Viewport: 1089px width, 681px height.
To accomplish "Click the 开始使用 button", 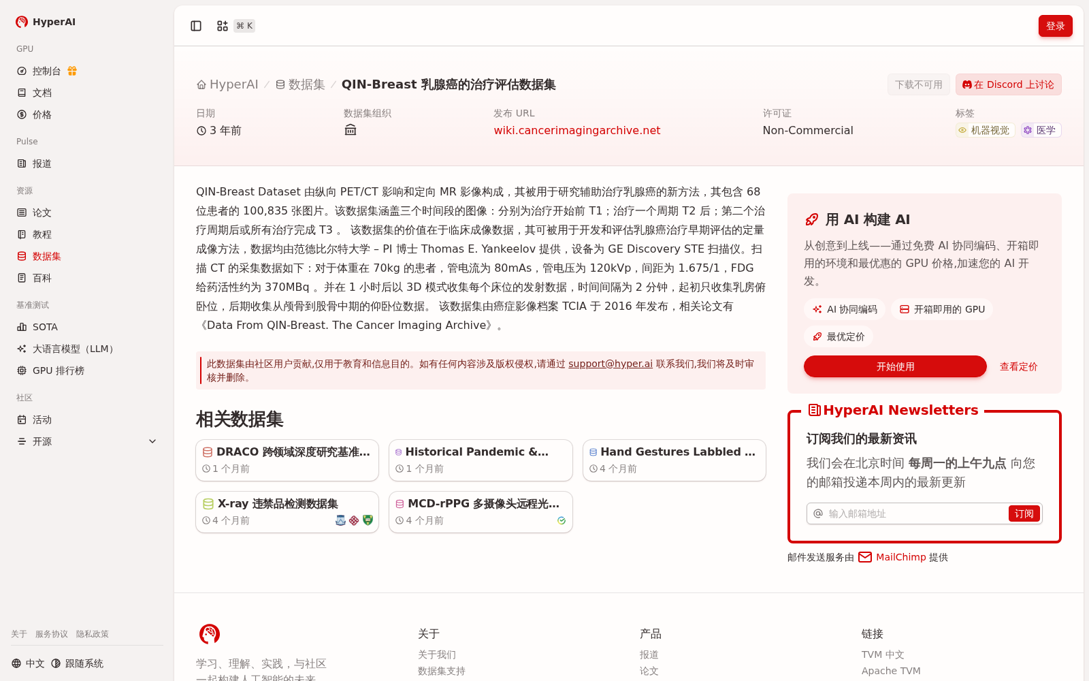I will pyautogui.click(x=895, y=366).
